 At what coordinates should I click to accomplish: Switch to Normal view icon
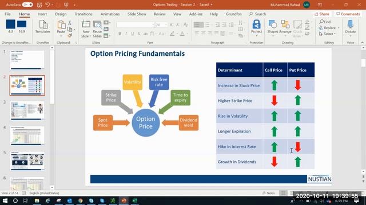pyautogui.click(x=283, y=193)
